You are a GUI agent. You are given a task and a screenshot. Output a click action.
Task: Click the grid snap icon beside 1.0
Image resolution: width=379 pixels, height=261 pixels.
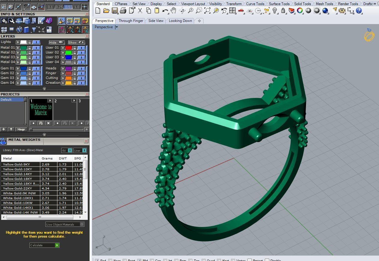tap(85, 7)
